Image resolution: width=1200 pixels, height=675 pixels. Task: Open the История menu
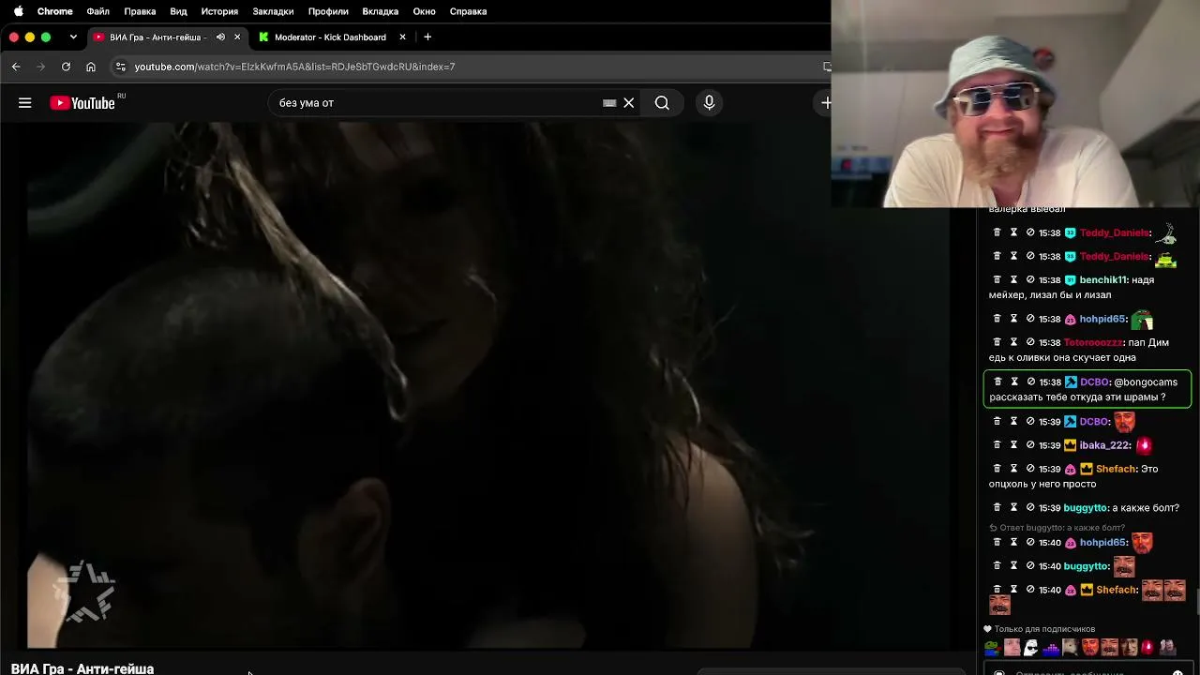219,11
